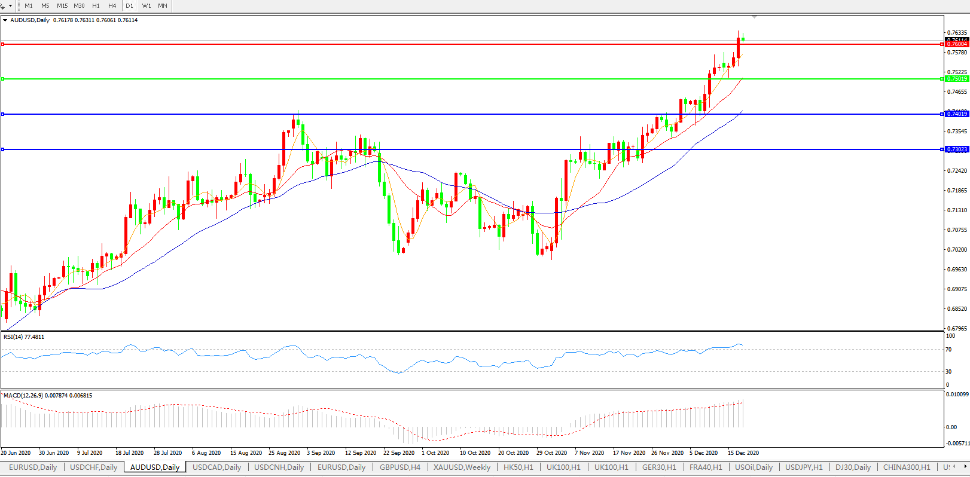Select the blue line handle at 0.74019

click(3, 114)
